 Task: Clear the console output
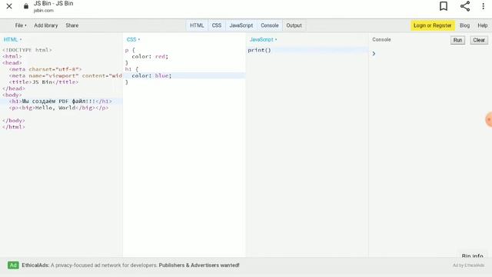479,40
